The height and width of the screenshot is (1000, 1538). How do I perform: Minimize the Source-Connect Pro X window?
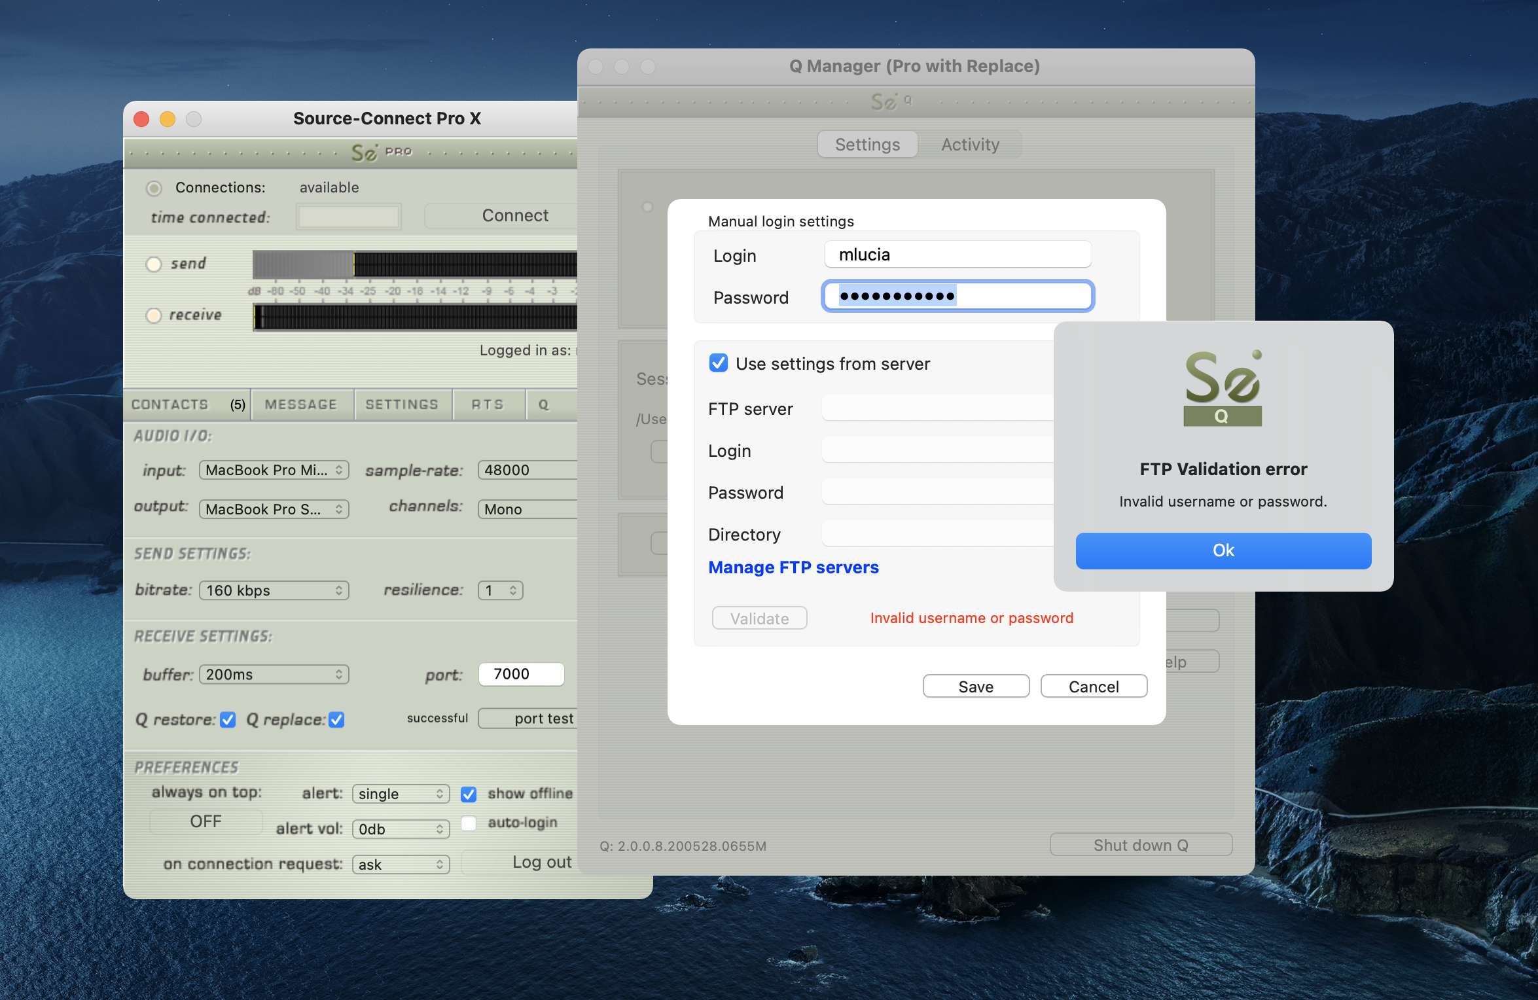pos(168,119)
